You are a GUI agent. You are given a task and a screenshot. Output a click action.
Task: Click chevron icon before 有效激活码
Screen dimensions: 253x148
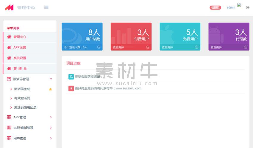[11, 98]
